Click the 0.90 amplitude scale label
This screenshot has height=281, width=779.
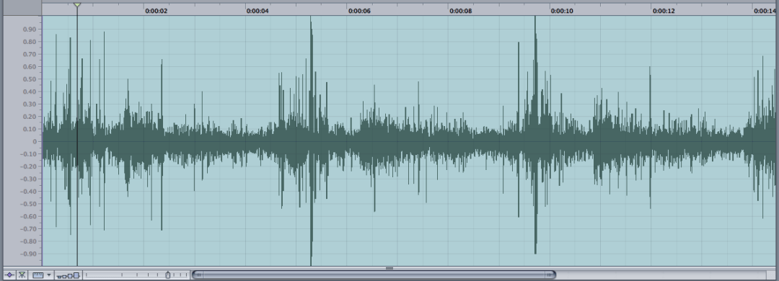point(30,30)
